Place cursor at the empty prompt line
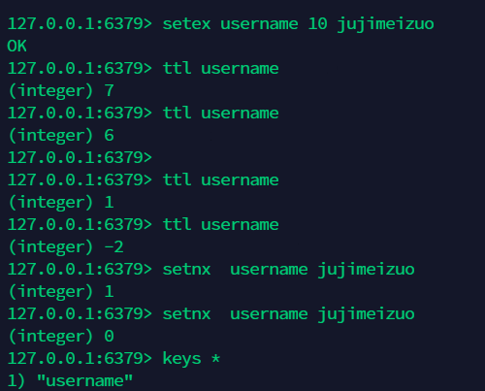 point(80,157)
